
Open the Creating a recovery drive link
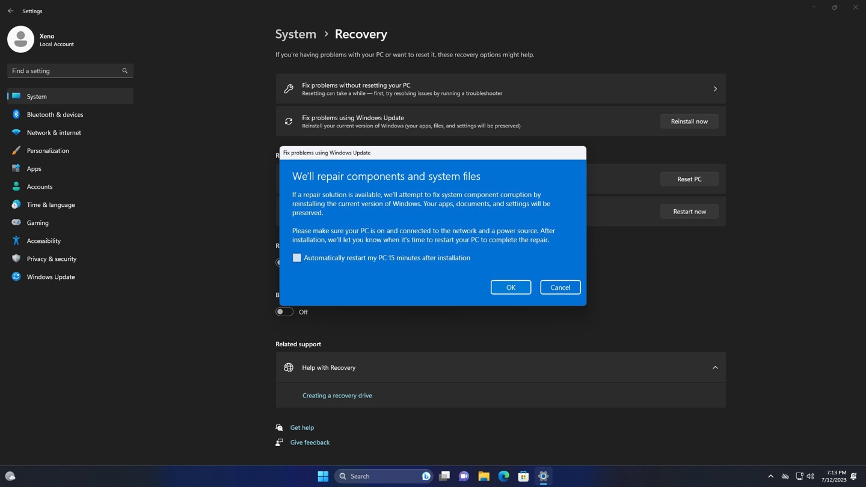[x=337, y=395]
